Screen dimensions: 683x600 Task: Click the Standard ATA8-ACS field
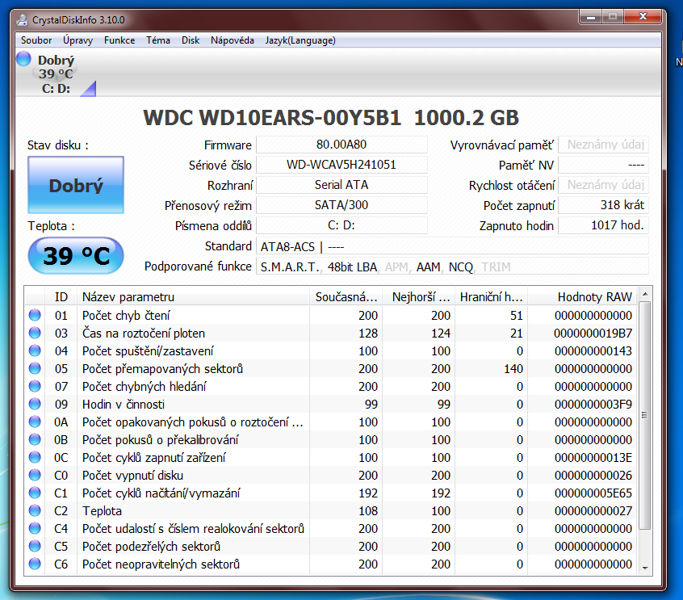[452, 246]
